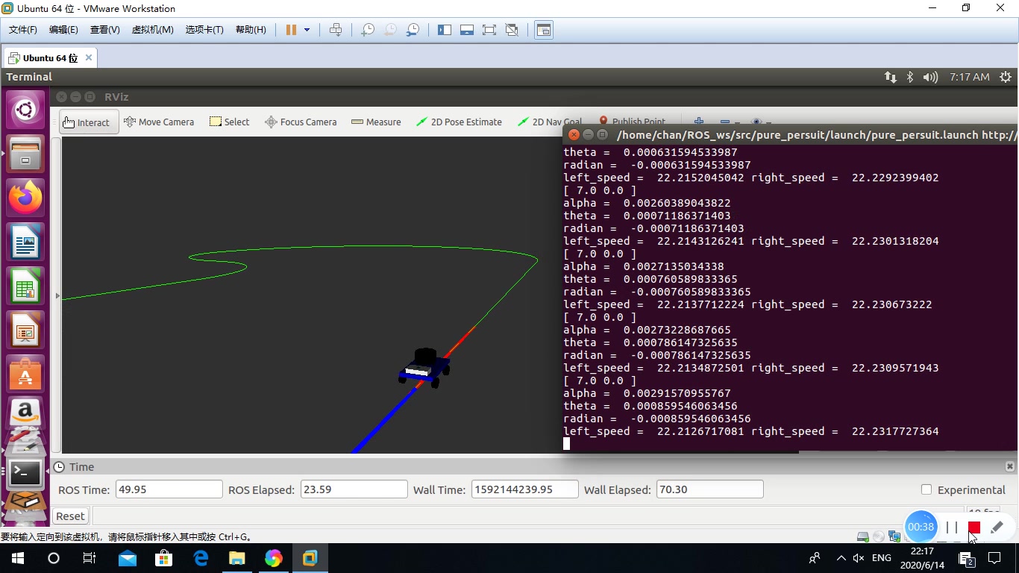The image size is (1019, 573).
Task: Stop the screen recording
Action: (x=974, y=527)
